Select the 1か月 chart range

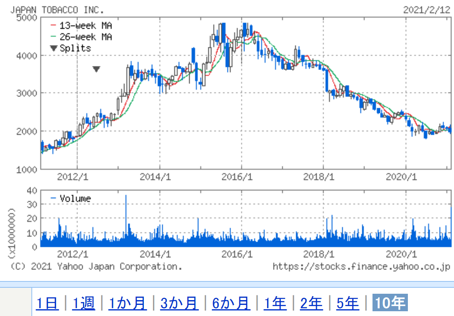127,303
